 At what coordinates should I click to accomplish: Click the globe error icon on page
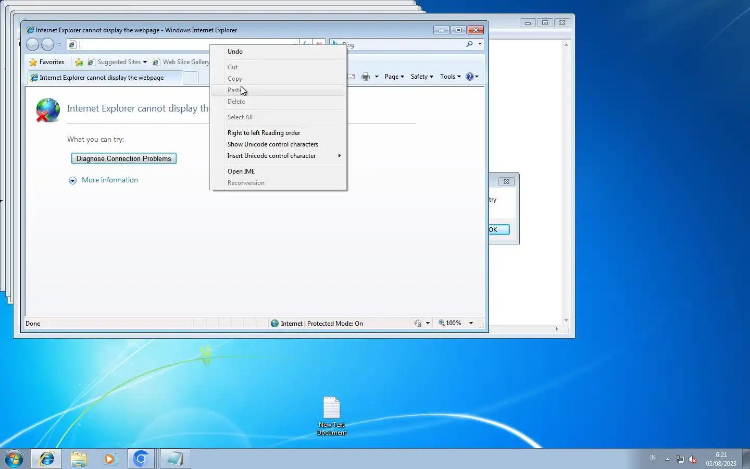click(47, 110)
